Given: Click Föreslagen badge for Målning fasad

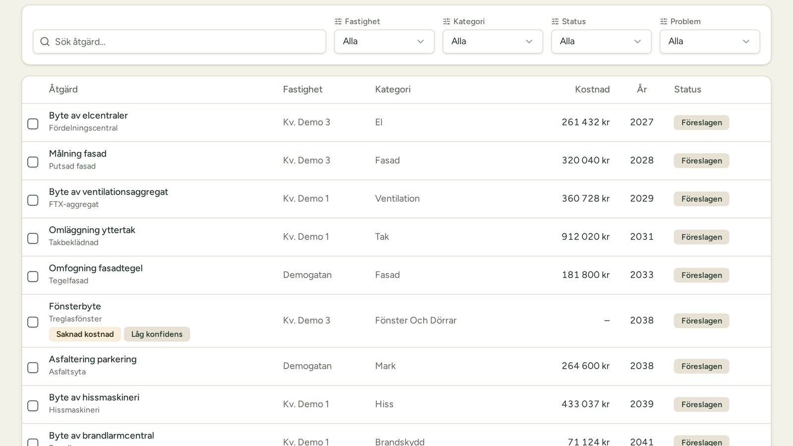Looking at the screenshot, I should (701, 161).
